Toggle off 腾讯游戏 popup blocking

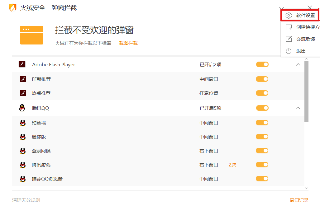pyautogui.click(x=262, y=165)
